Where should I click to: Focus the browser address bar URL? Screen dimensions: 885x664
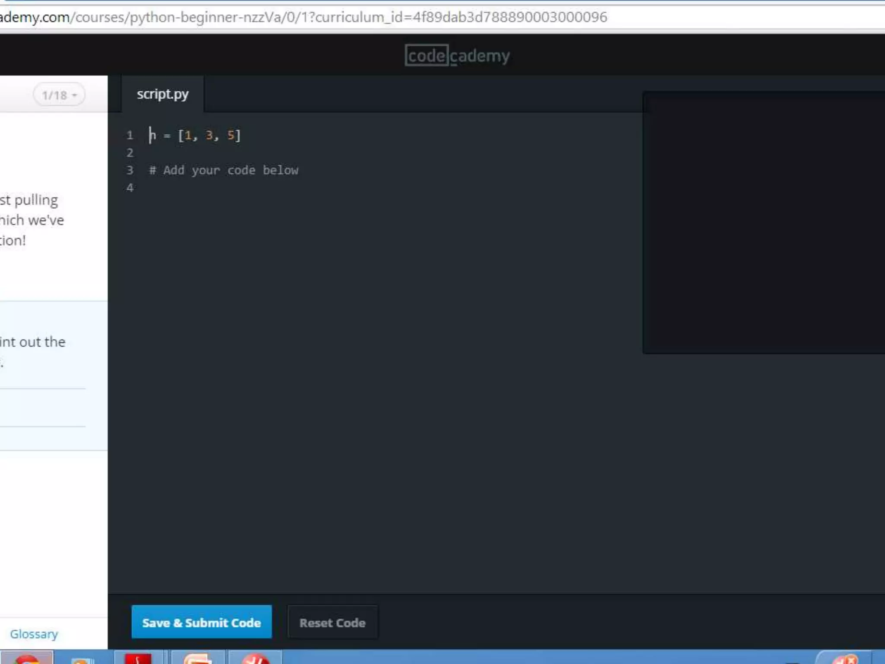(303, 17)
